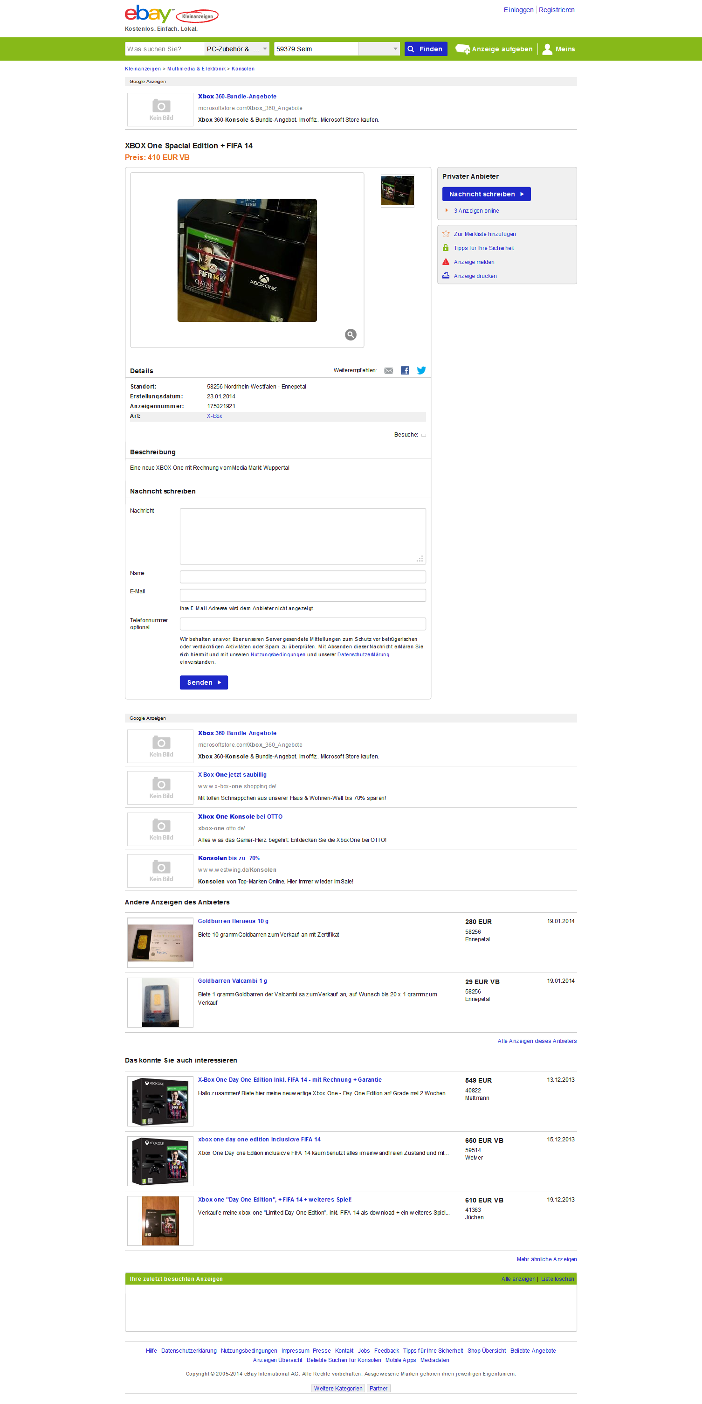Click the magnifier zoom icon on main photo
This screenshot has width=702, height=1404.
351,334
